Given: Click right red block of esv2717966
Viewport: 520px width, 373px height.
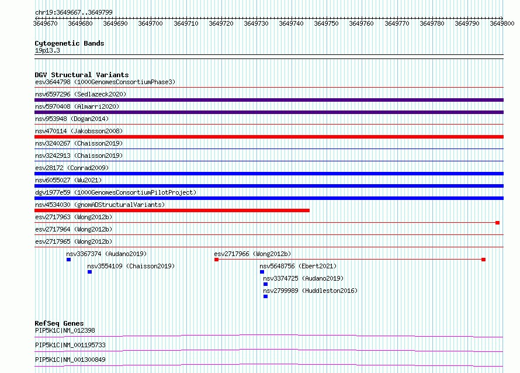Looking at the screenshot, I should 484,260.
